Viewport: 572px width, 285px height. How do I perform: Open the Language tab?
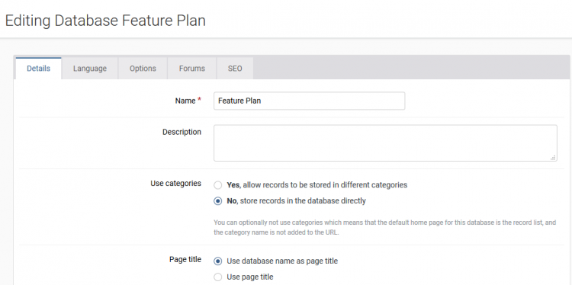point(90,68)
